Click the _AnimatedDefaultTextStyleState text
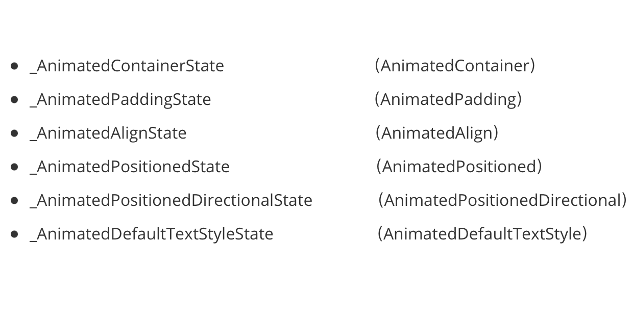 pyautogui.click(x=152, y=234)
